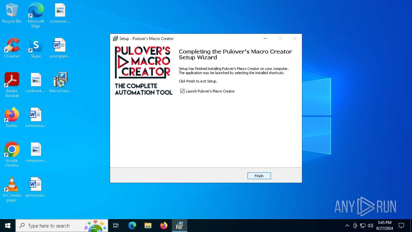Select Adobe Acrobat desktop shortcut

(12, 85)
